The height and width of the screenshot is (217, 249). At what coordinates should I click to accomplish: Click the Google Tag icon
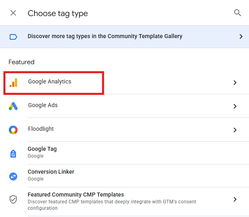pos(13,154)
